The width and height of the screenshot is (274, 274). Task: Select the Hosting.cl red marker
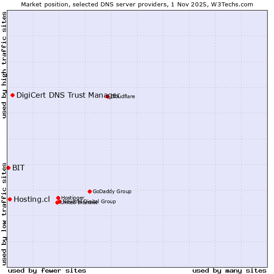10,199
